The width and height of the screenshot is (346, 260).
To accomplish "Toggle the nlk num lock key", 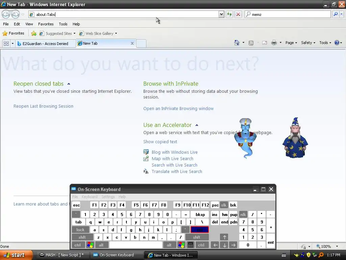I will pyautogui.click(x=243, y=214).
